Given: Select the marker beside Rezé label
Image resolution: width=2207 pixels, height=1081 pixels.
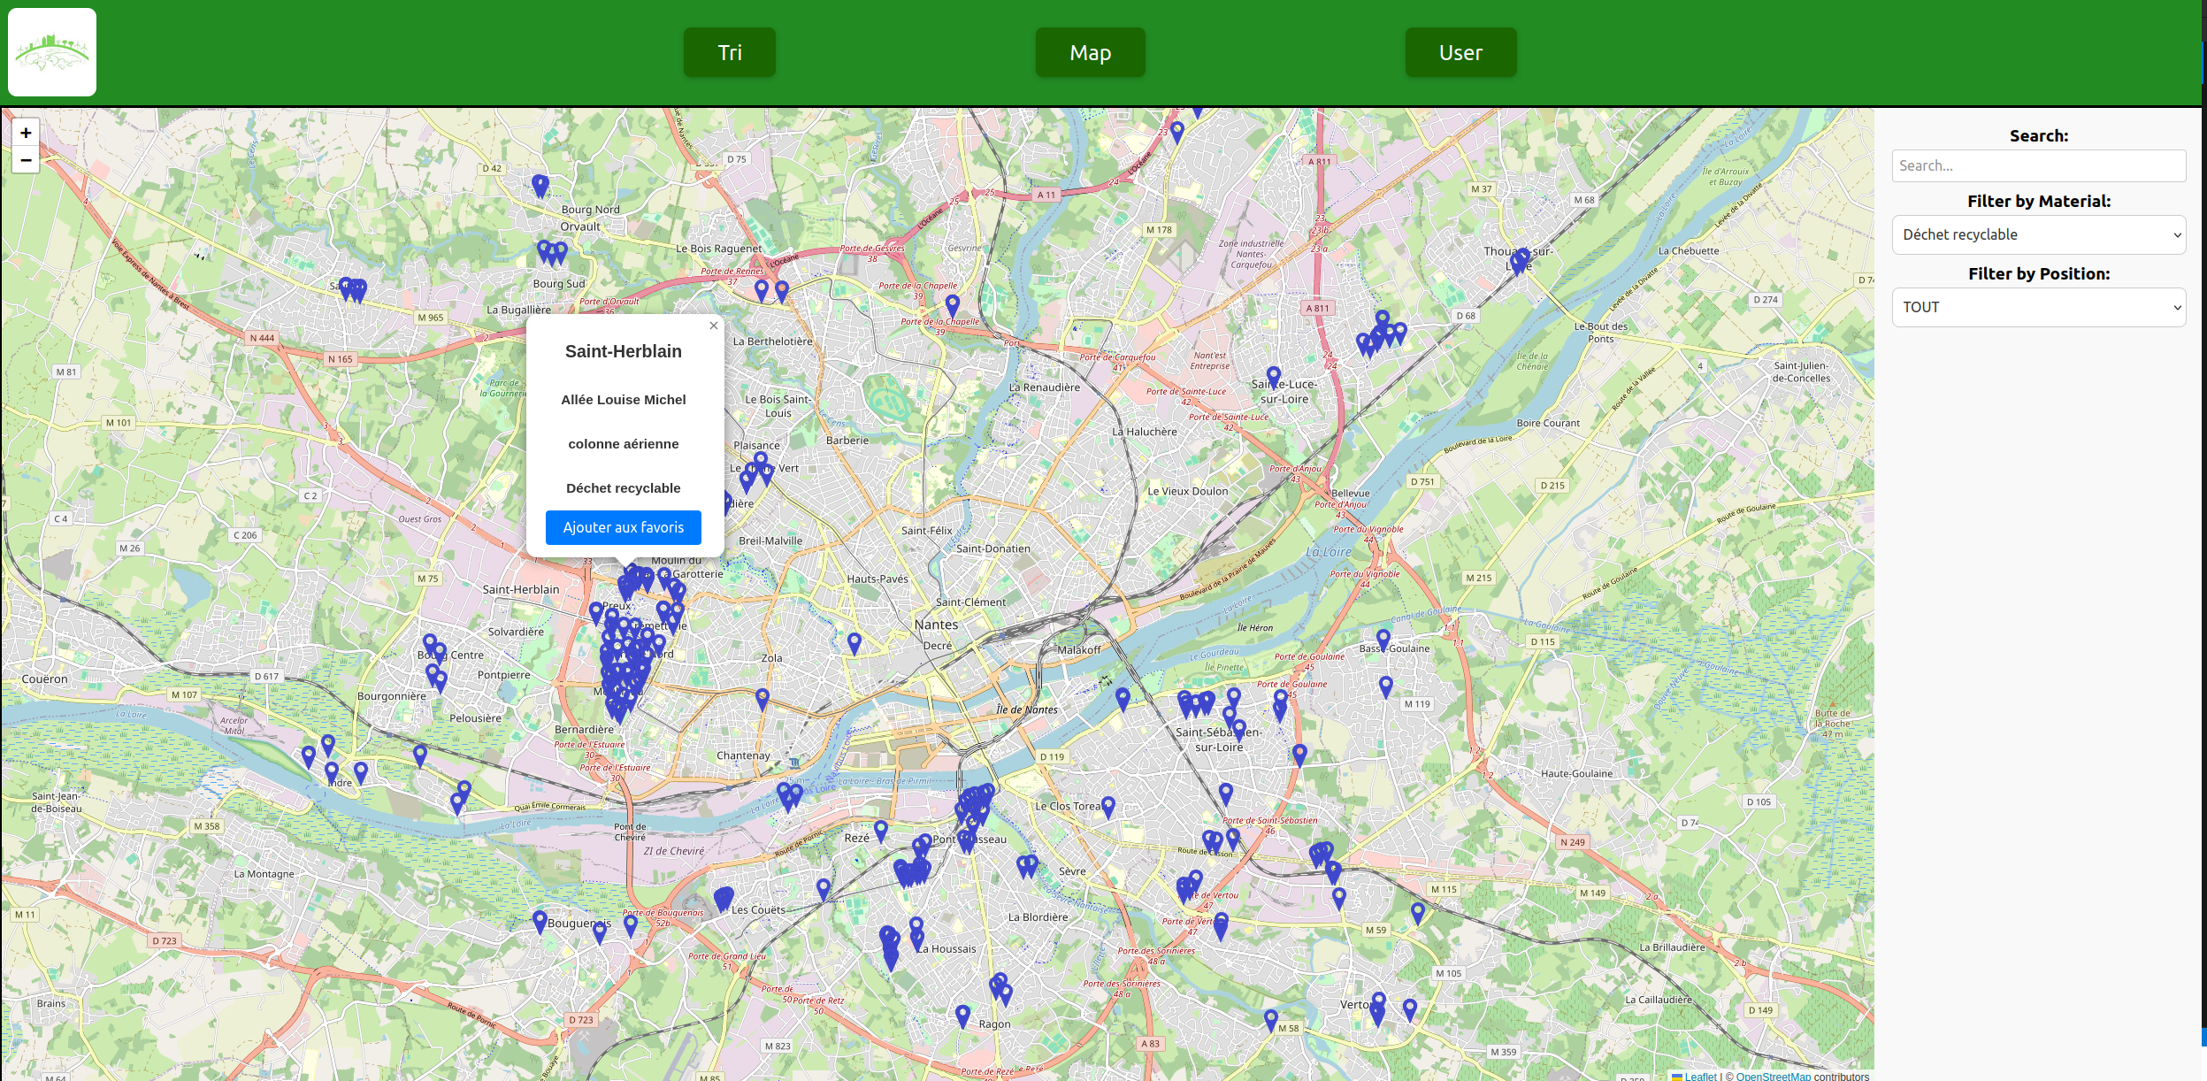Looking at the screenshot, I should [881, 831].
